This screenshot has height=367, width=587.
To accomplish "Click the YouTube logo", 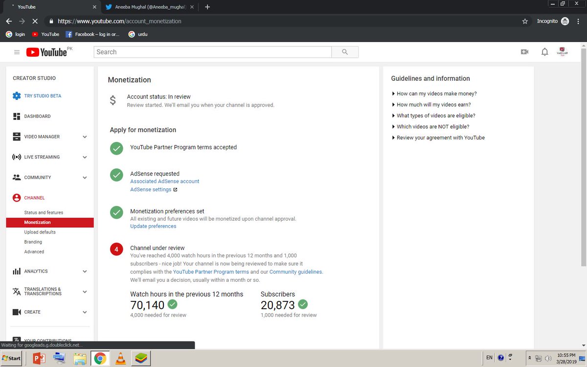I will tap(46, 52).
